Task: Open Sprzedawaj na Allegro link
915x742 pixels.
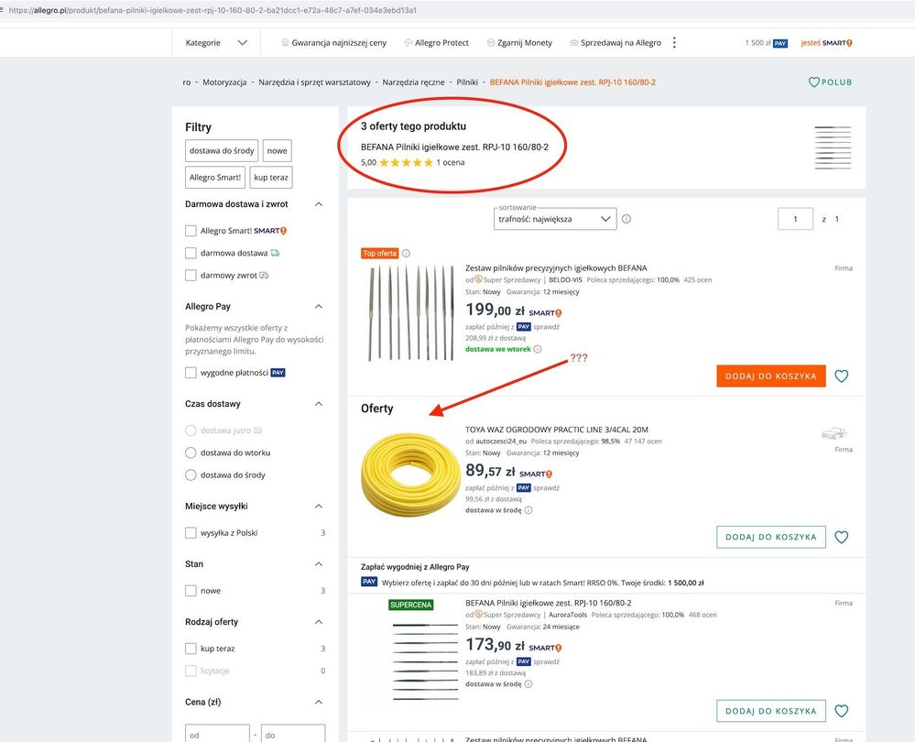Action: point(615,43)
